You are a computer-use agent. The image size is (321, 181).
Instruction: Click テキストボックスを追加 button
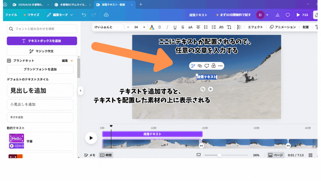pyautogui.click(x=42, y=41)
